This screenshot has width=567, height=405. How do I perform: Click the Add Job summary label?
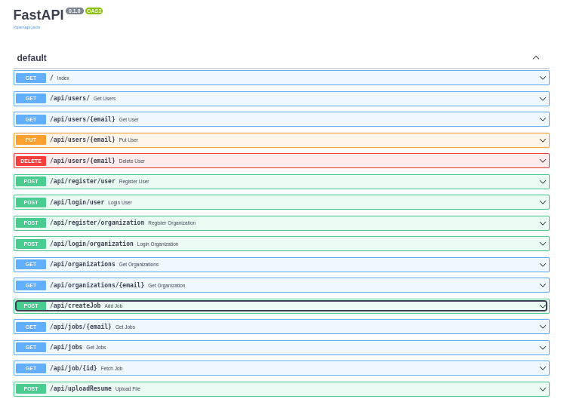(x=113, y=306)
